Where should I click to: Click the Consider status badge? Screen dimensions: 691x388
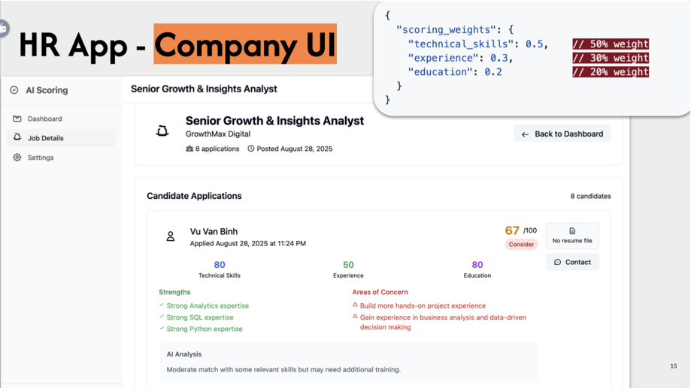click(x=521, y=244)
